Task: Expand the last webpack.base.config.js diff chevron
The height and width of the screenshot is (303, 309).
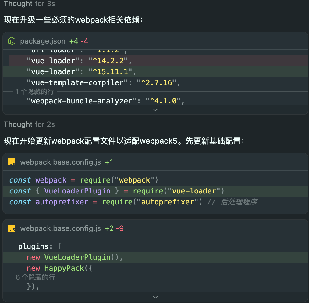Action: 155,297
